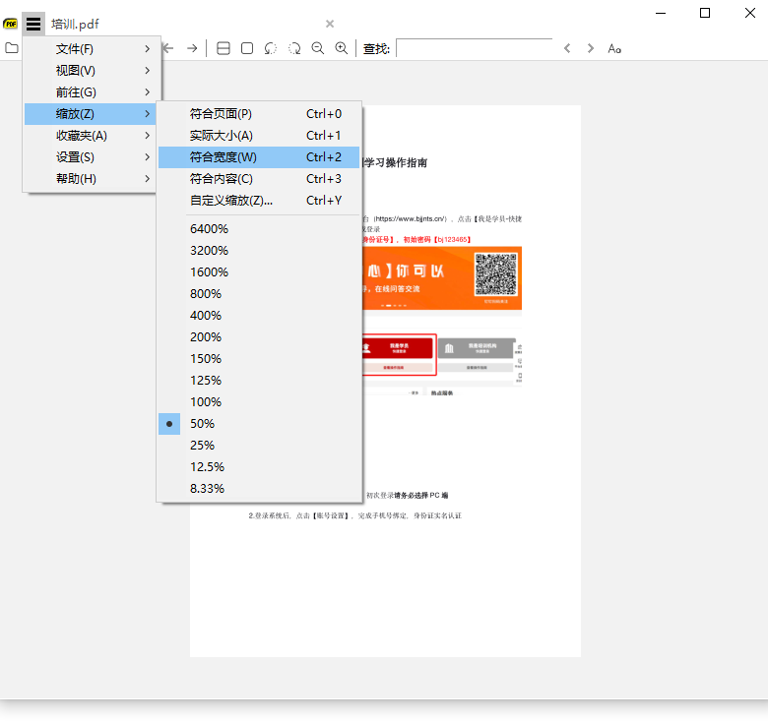This screenshot has width=768, height=722.
Task: Click the zoom in magnifier icon
Action: 342,48
